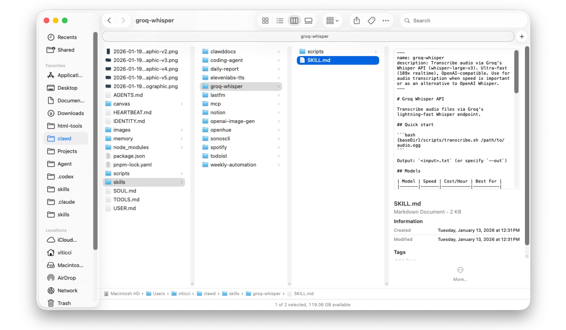Screen dimensions: 566x330
Task: Expand the images folder chevron
Action: pyautogui.click(x=182, y=130)
